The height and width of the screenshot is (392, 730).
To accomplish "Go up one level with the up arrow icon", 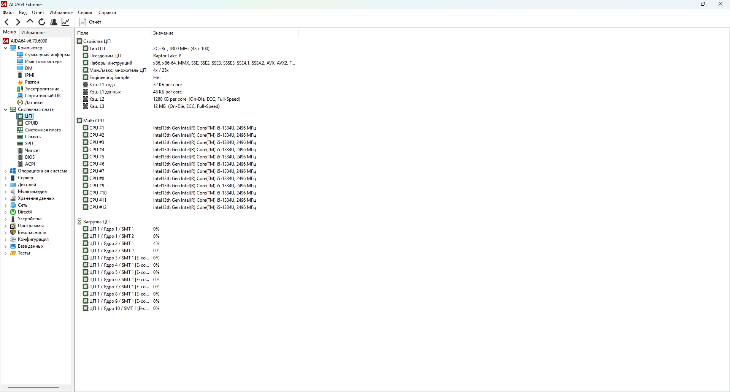I will [30, 22].
